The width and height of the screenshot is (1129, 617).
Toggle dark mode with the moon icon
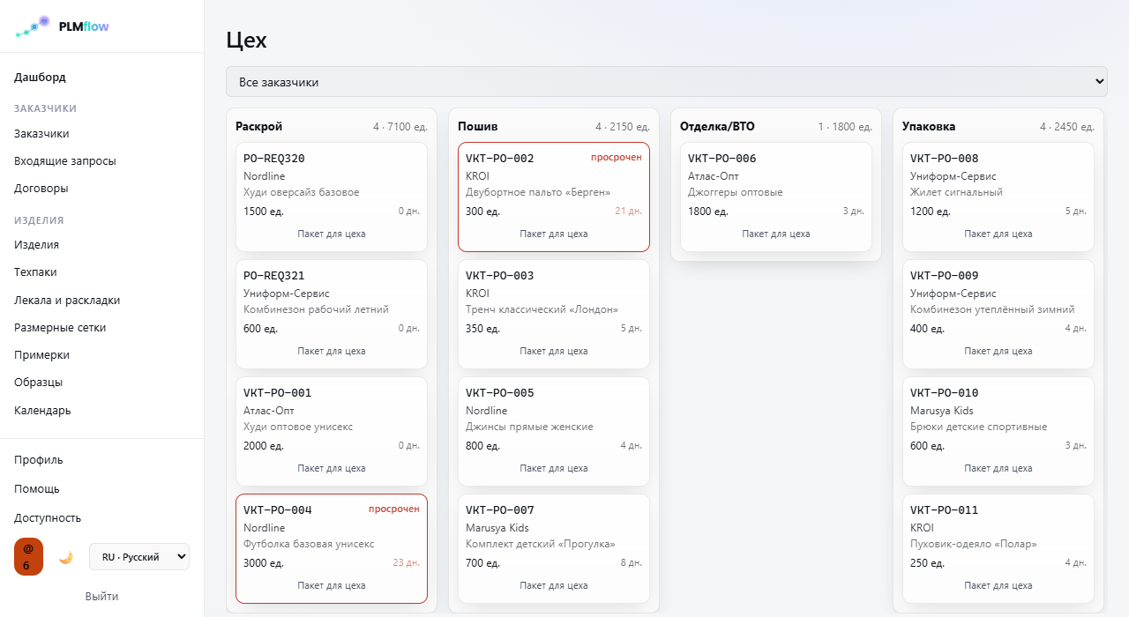pos(65,557)
